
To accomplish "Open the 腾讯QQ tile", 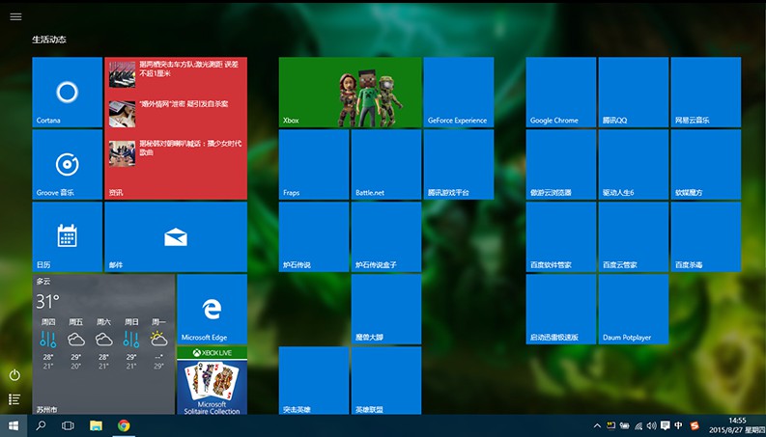I will 633,93.
